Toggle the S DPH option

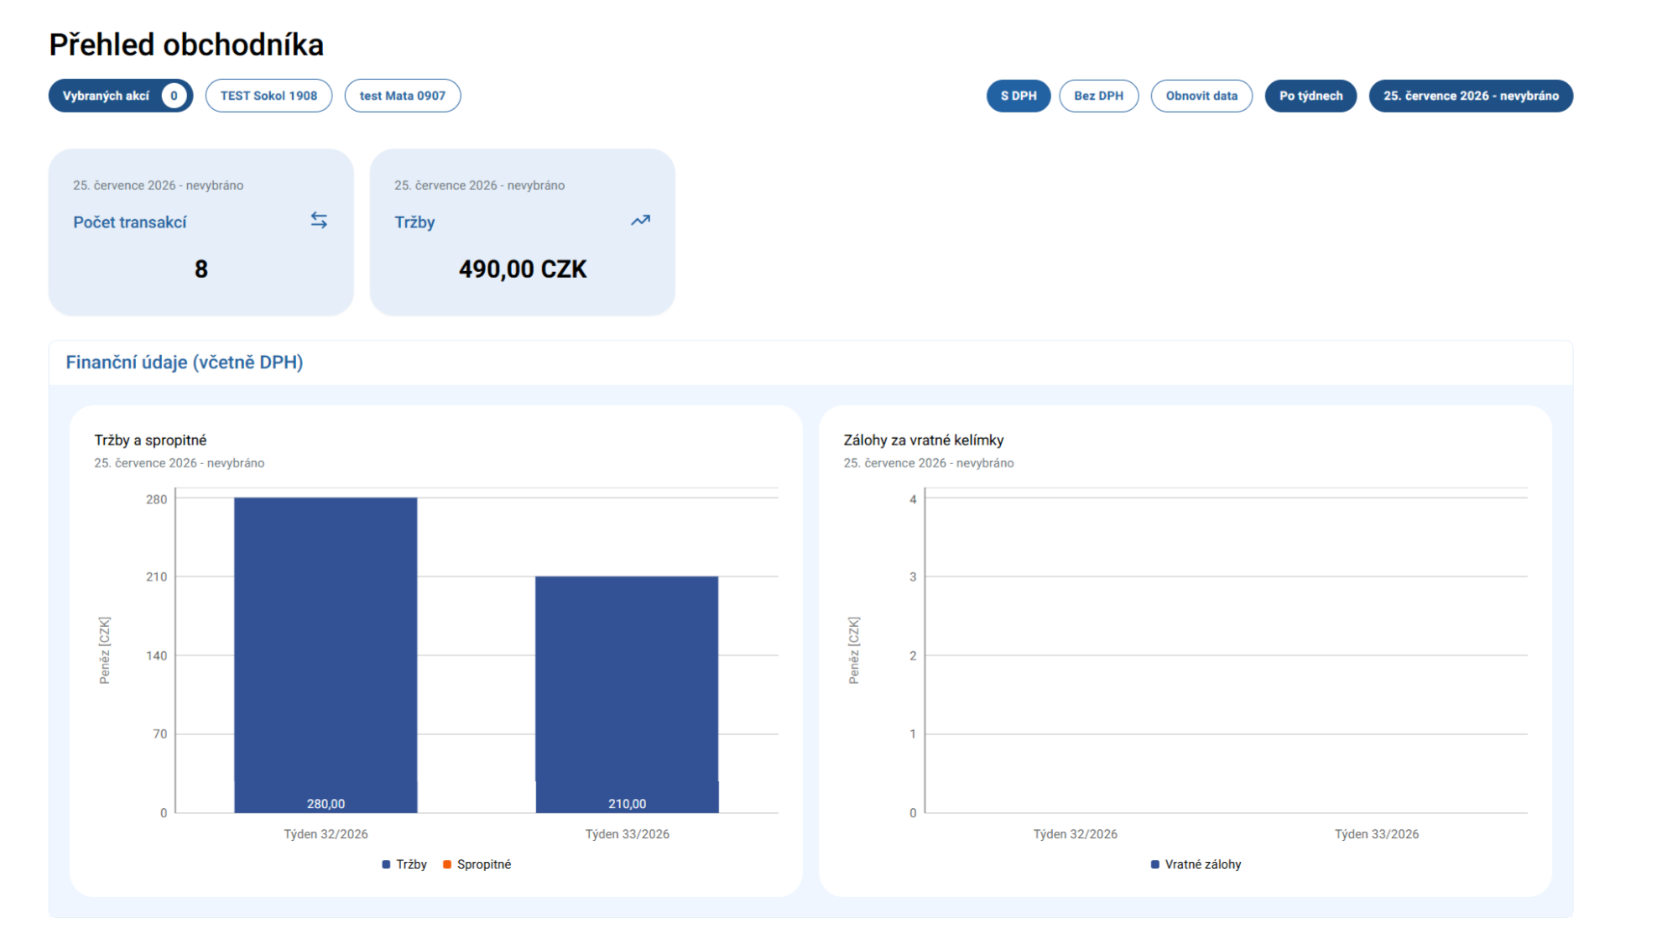pos(1019,96)
